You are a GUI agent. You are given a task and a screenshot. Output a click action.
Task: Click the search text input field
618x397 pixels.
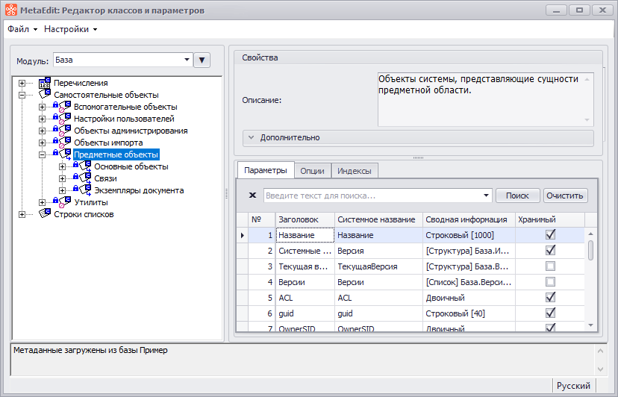[373, 196]
